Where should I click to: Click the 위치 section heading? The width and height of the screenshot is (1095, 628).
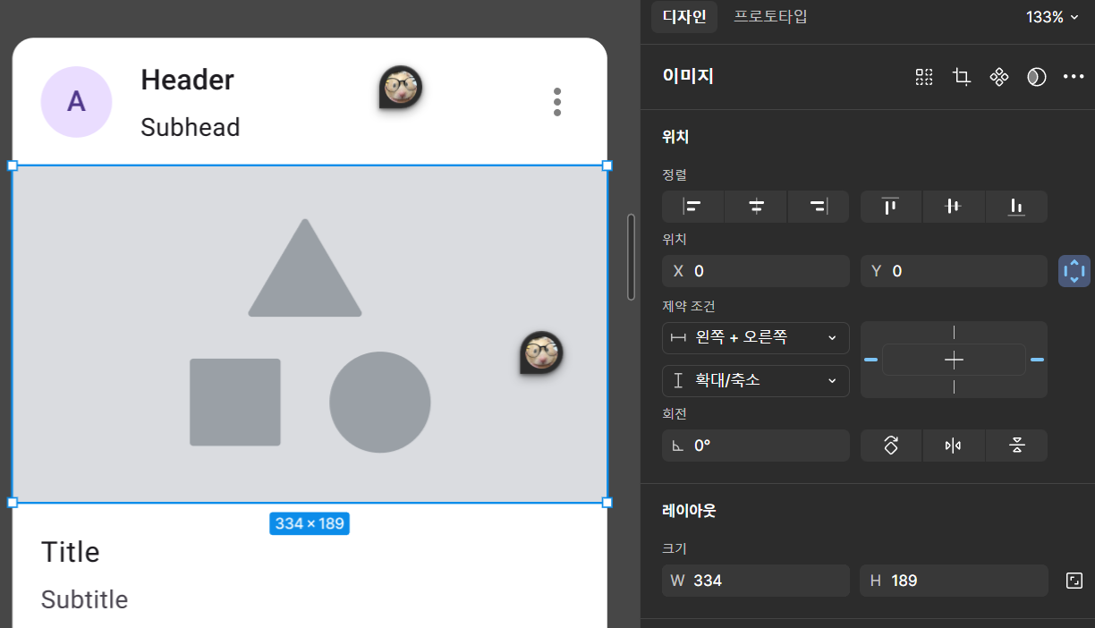[x=675, y=137]
